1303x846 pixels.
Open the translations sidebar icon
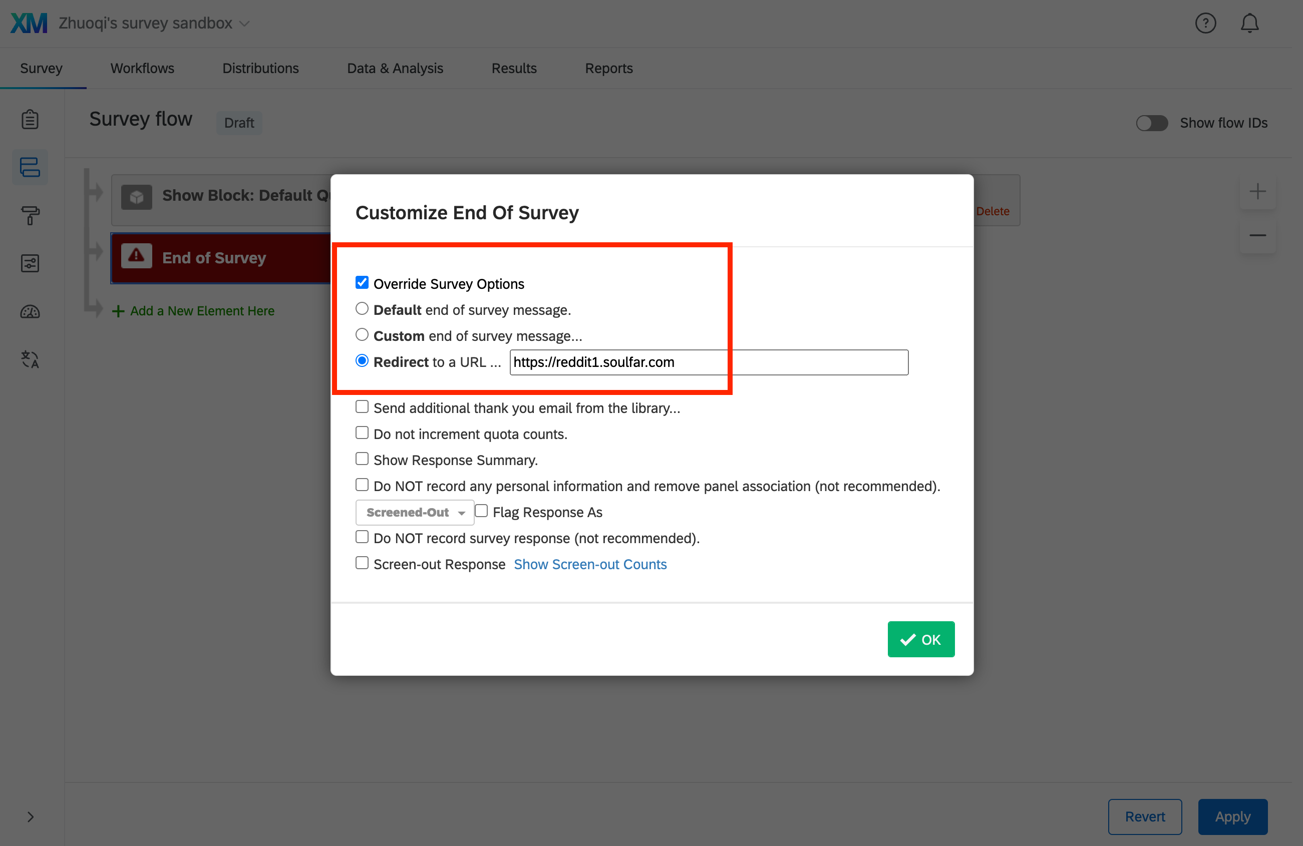pyautogui.click(x=30, y=359)
